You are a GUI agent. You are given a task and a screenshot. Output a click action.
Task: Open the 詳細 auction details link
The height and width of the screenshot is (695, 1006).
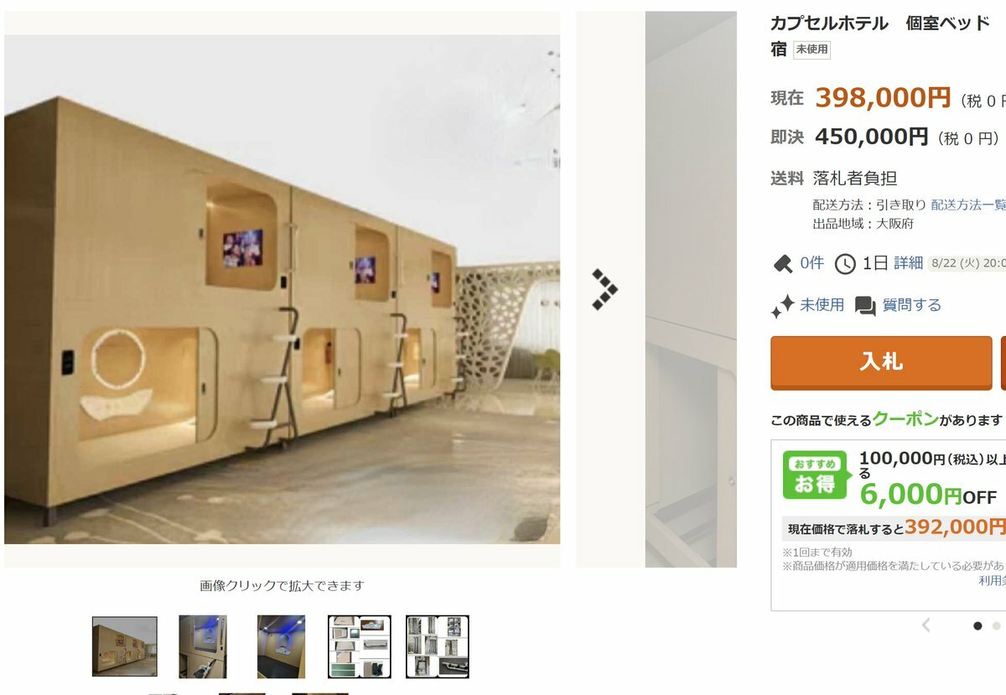(908, 263)
